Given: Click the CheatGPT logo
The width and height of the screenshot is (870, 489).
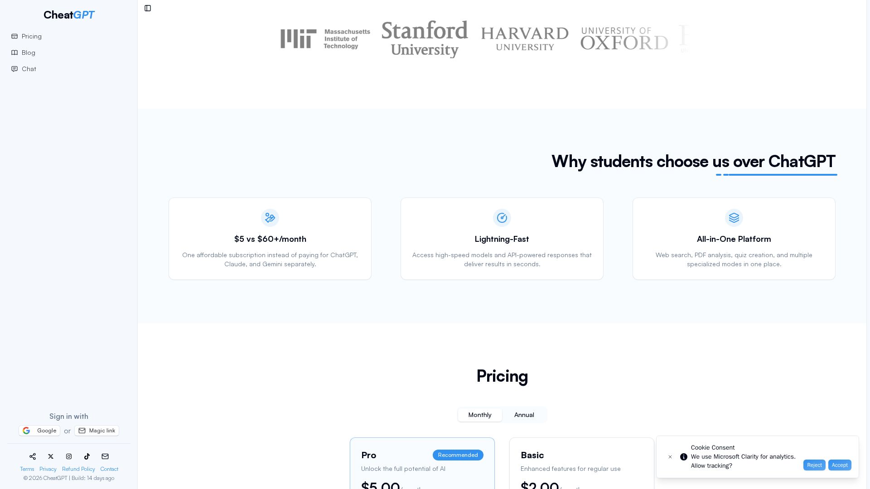Looking at the screenshot, I should pyautogui.click(x=69, y=14).
